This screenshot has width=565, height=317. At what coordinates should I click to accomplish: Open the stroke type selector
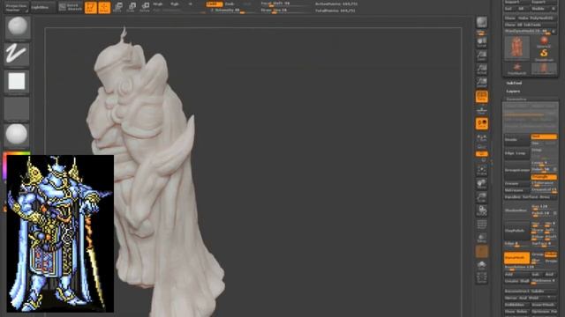click(x=17, y=54)
